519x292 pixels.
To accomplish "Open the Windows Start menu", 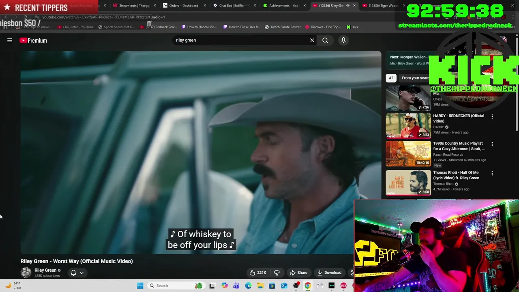I will coord(140,286).
